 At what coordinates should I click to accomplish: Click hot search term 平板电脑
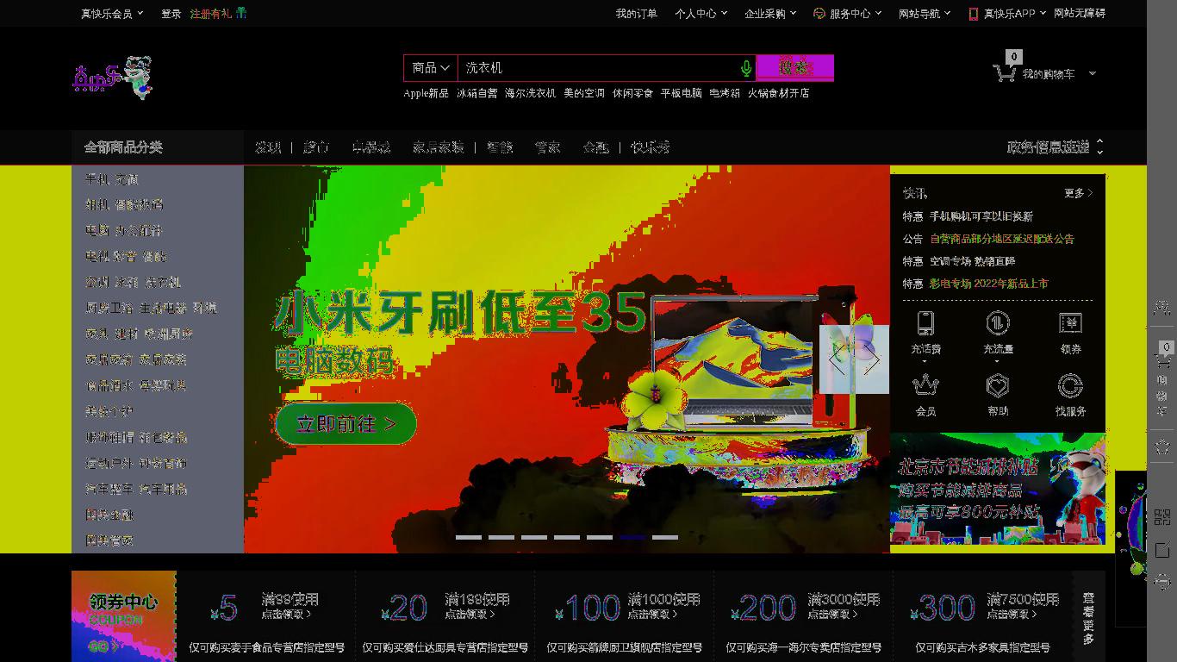[x=681, y=93]
